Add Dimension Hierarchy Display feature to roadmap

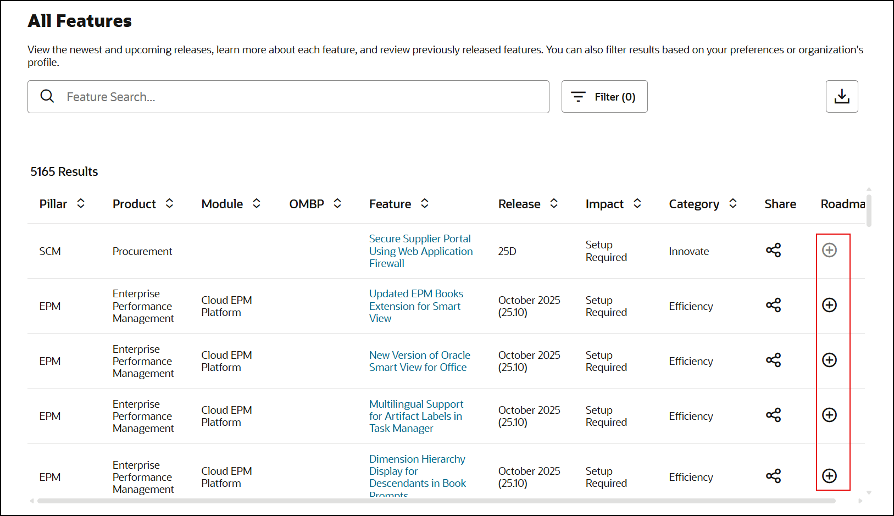coord(829,476)
